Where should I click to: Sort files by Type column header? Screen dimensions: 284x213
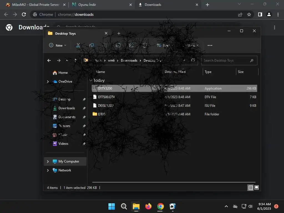(x=208, y=72)
